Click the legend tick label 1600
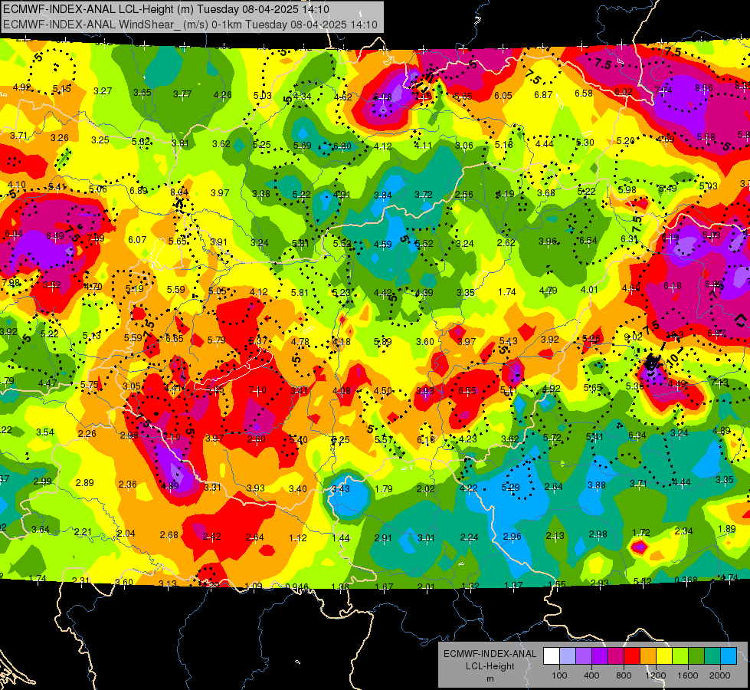Screen dimensions: 750x690 (x=688, y=675)
